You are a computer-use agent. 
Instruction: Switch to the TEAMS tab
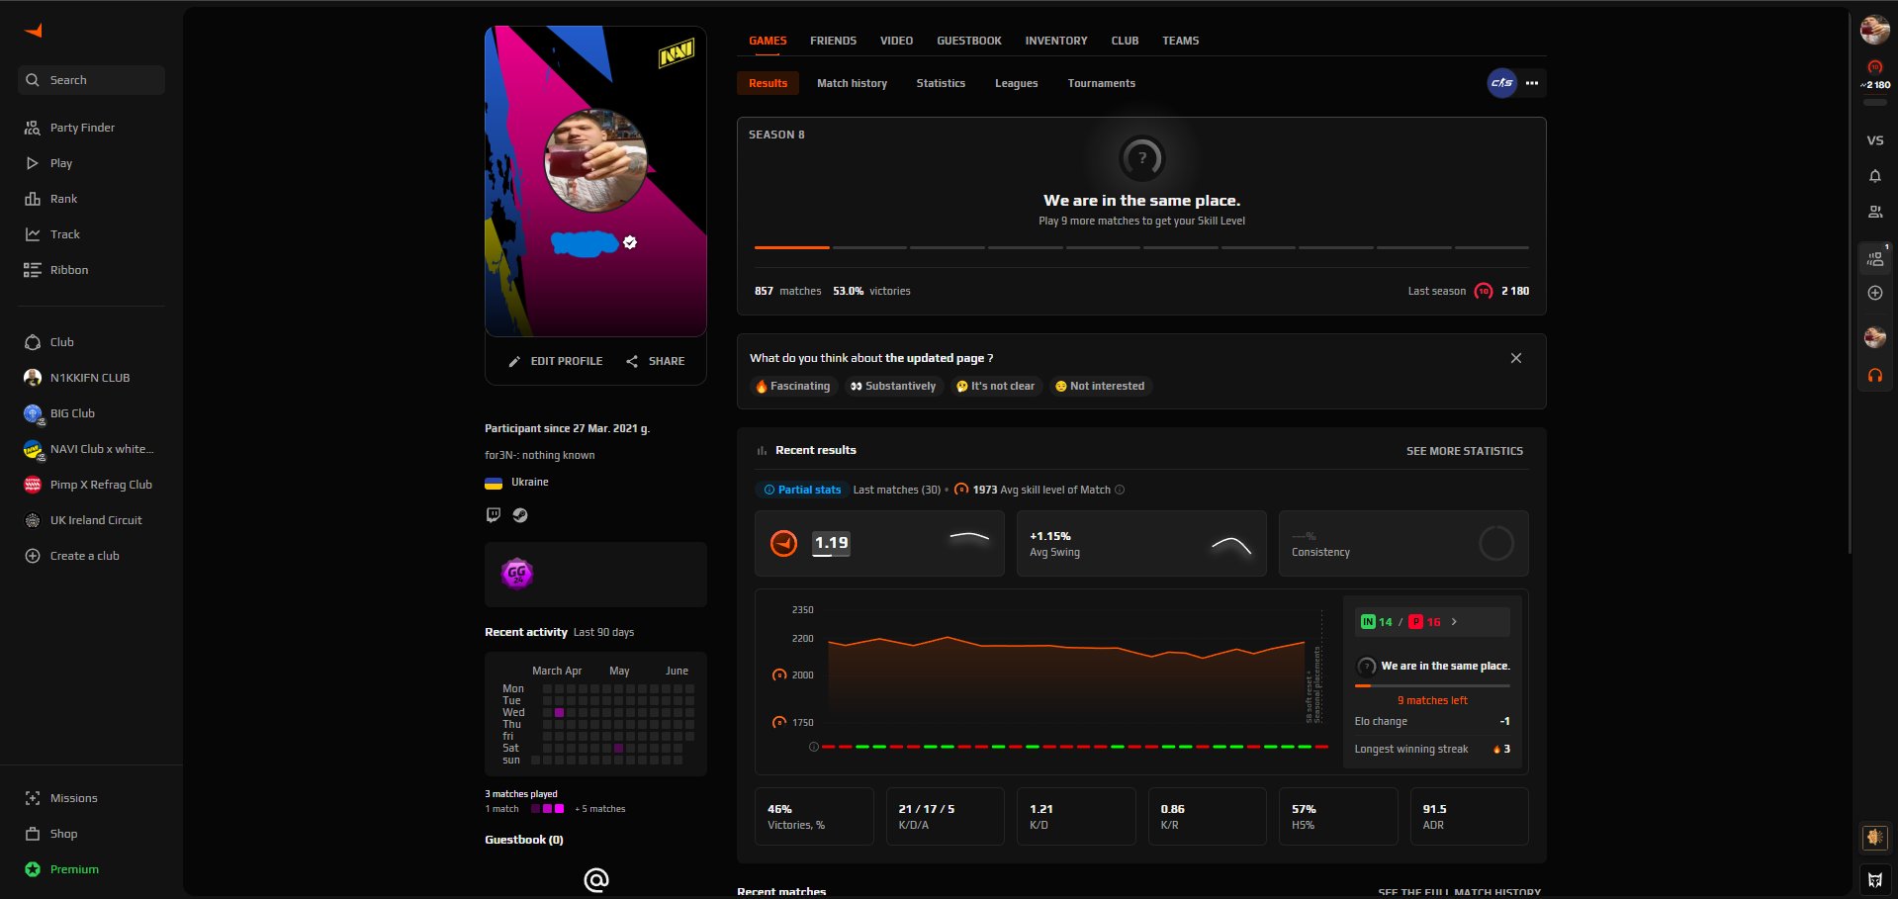click(x=1180, y=41)
